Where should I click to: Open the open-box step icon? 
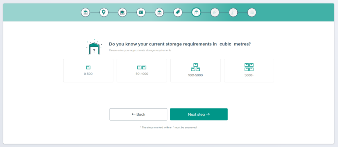click(x=122, y=12)
